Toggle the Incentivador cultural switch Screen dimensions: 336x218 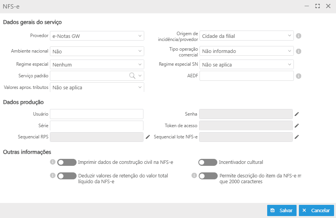click(208, 162)
